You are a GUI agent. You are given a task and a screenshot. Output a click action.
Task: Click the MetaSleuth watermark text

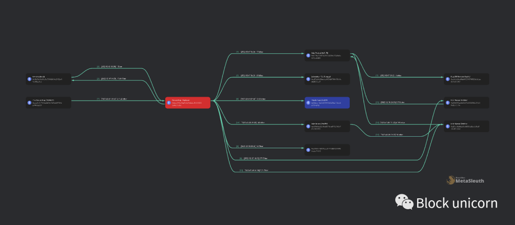(470, 181)
